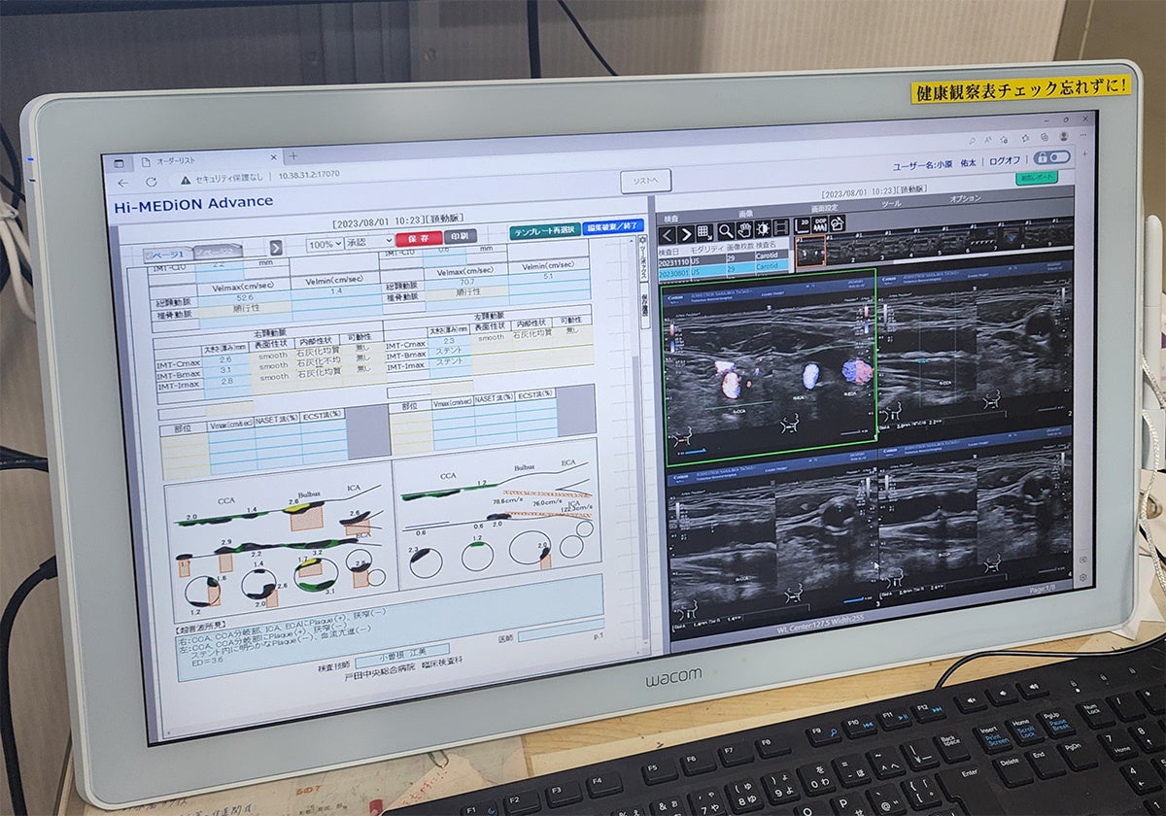Click the テンプレート再選択 button

click(x=544, y=231)
